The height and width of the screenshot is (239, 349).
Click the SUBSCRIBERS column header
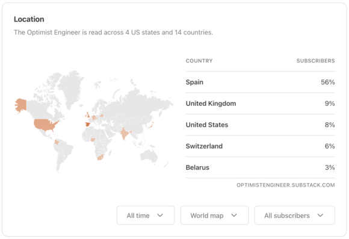(x=316, y=61)
